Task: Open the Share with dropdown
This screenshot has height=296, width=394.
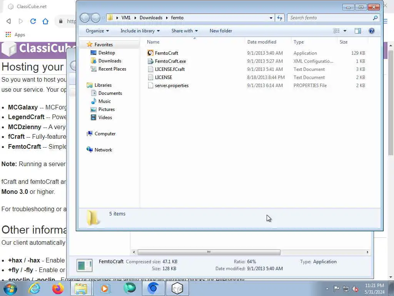Action: point(184,31)
